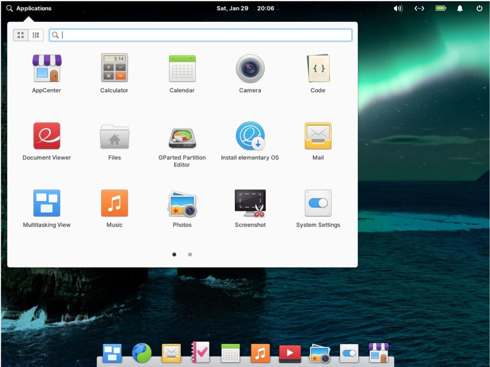Viewport: 490px width, 367px height.
Task: Click the launcher search field
Action: tap(200, 35)
